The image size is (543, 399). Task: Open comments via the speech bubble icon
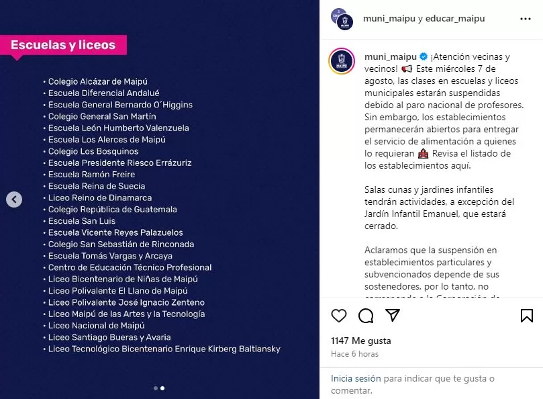tap(366, 316)
